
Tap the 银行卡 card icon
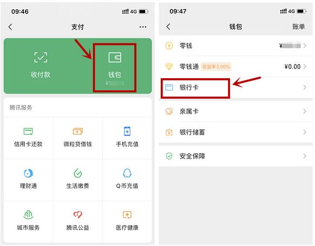click(x=169, y=87)
